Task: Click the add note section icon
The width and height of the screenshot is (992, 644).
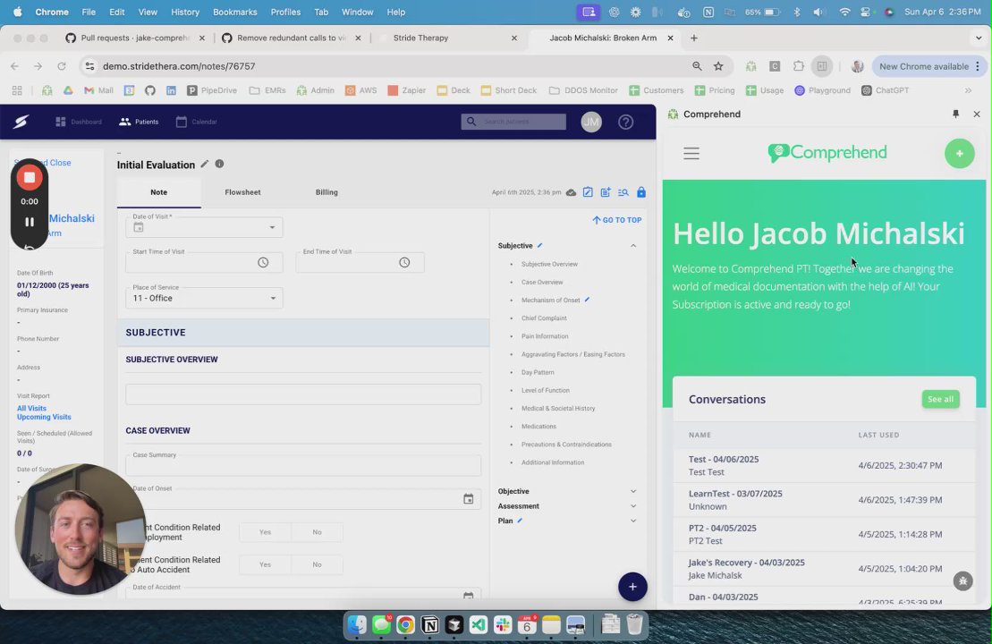Action: pyautogui.click(x=606, y=192)
